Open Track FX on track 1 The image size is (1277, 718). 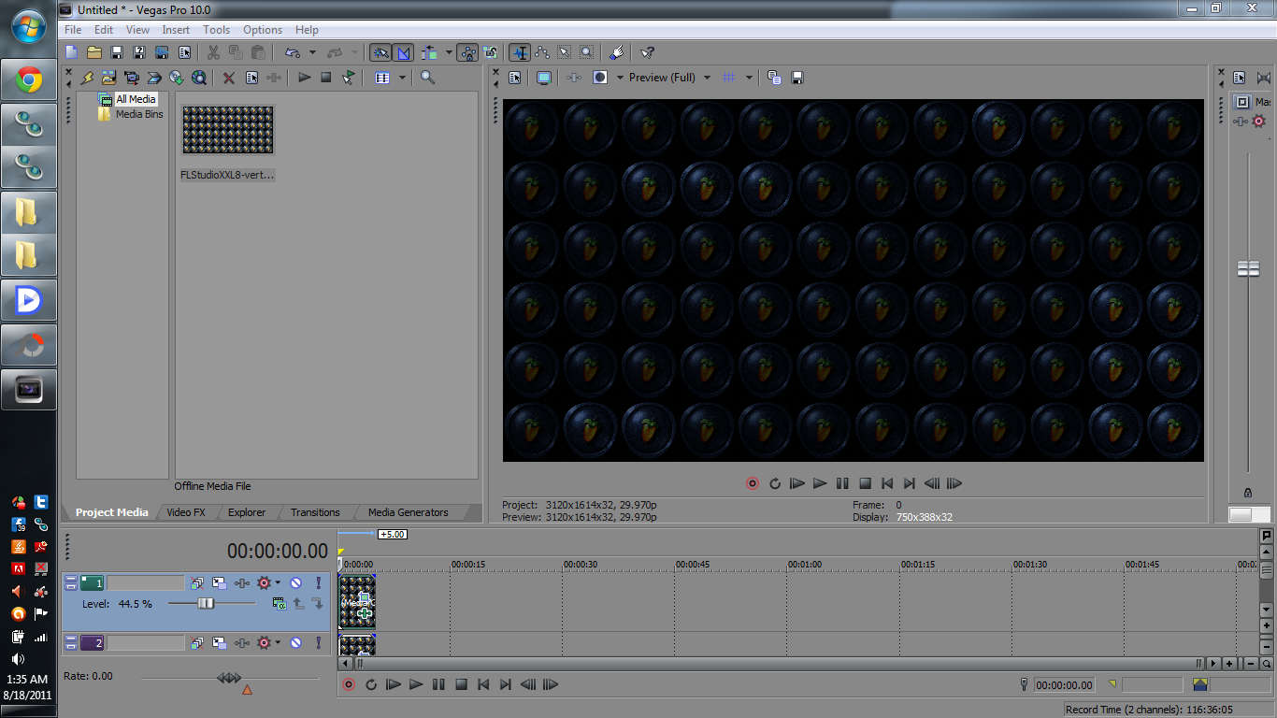(x=242, y=582)
